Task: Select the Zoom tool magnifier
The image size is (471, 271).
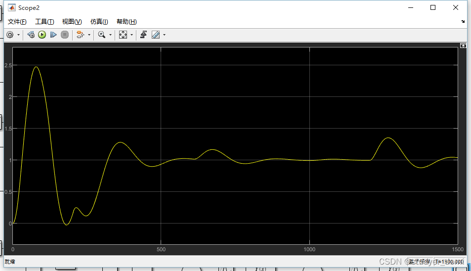Action: coord(101,35)
